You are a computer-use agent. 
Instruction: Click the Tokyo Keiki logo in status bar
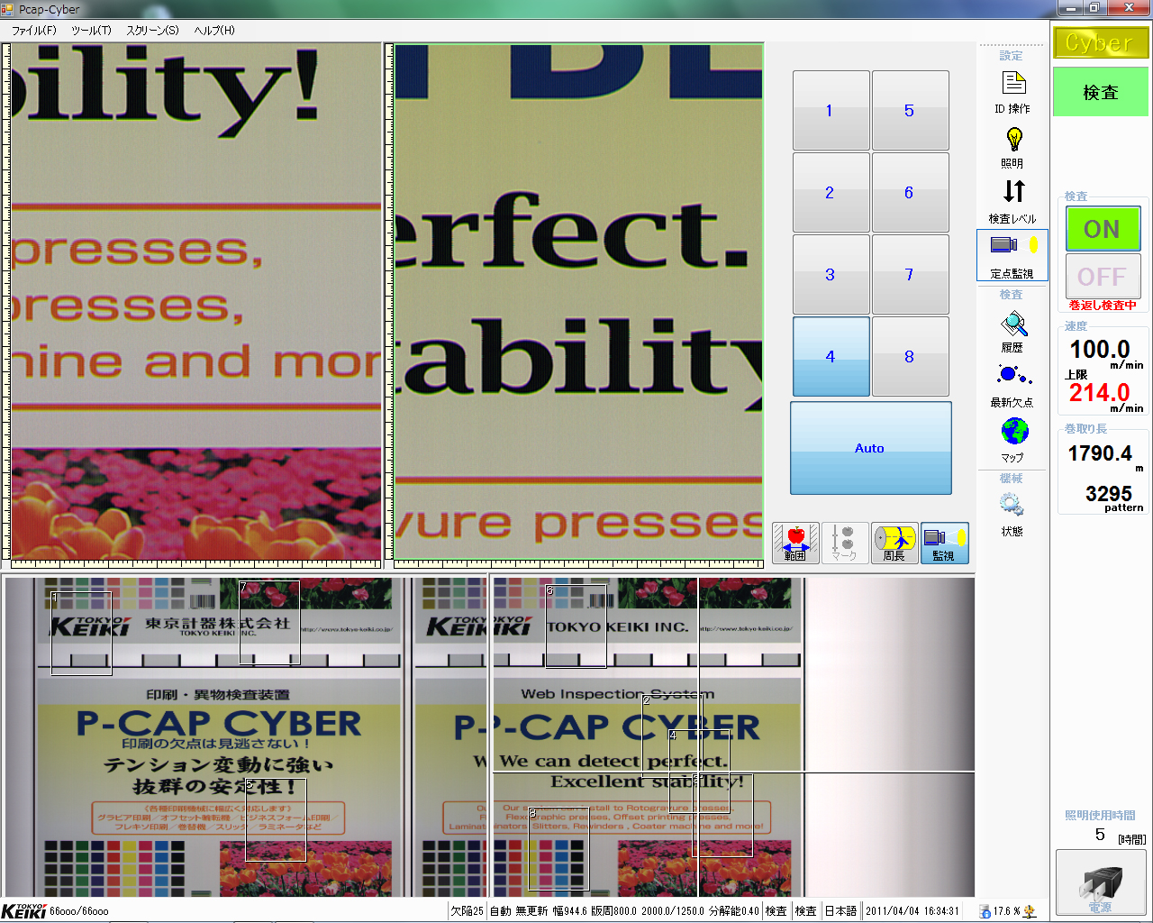pos(23,911)
